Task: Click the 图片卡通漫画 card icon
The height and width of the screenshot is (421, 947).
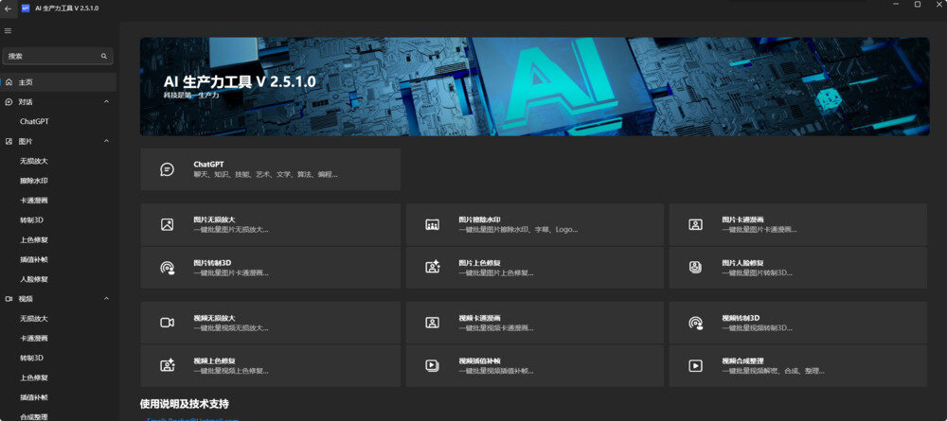Action: pyautogui.click(x=695, y=224)
